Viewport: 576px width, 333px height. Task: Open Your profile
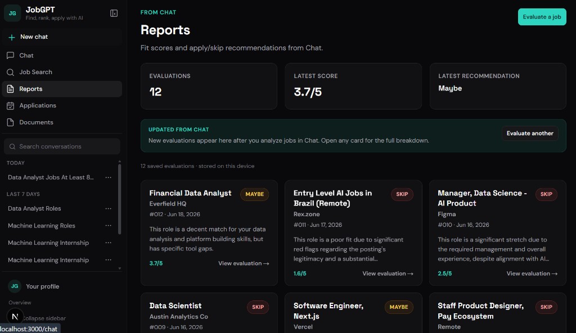click(42, 286)
